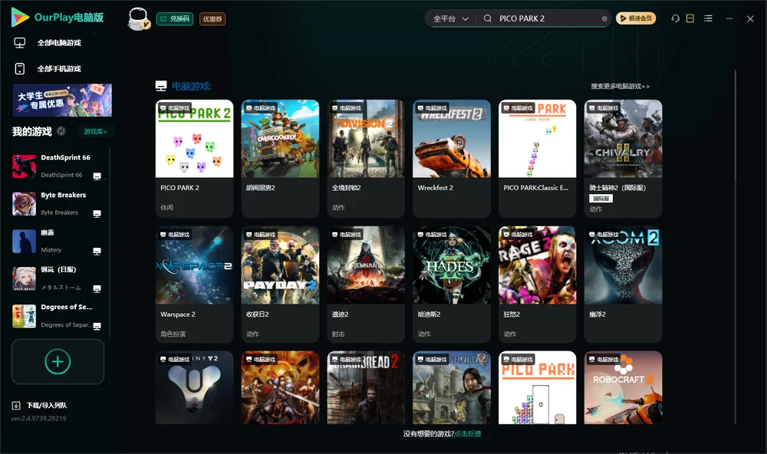The height and width of the screenshot is (454, 767).
Task: Open the Warspace 2 game card
Action: point(194,285)
